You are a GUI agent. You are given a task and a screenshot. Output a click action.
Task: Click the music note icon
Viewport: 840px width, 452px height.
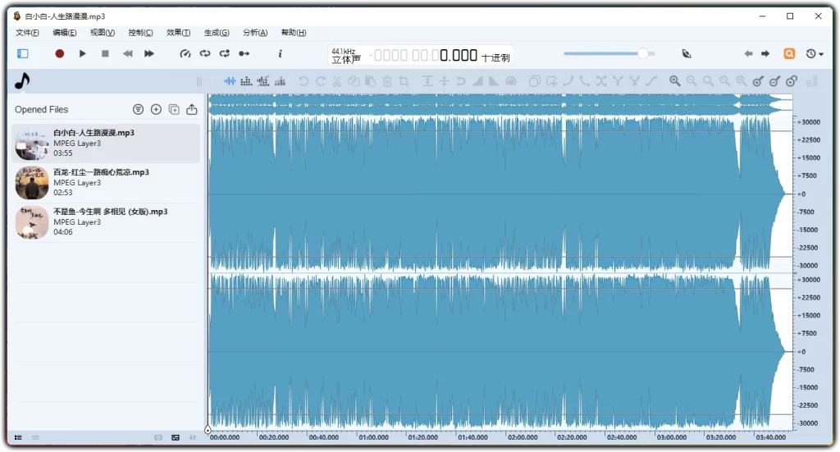[x=22, y=81]
